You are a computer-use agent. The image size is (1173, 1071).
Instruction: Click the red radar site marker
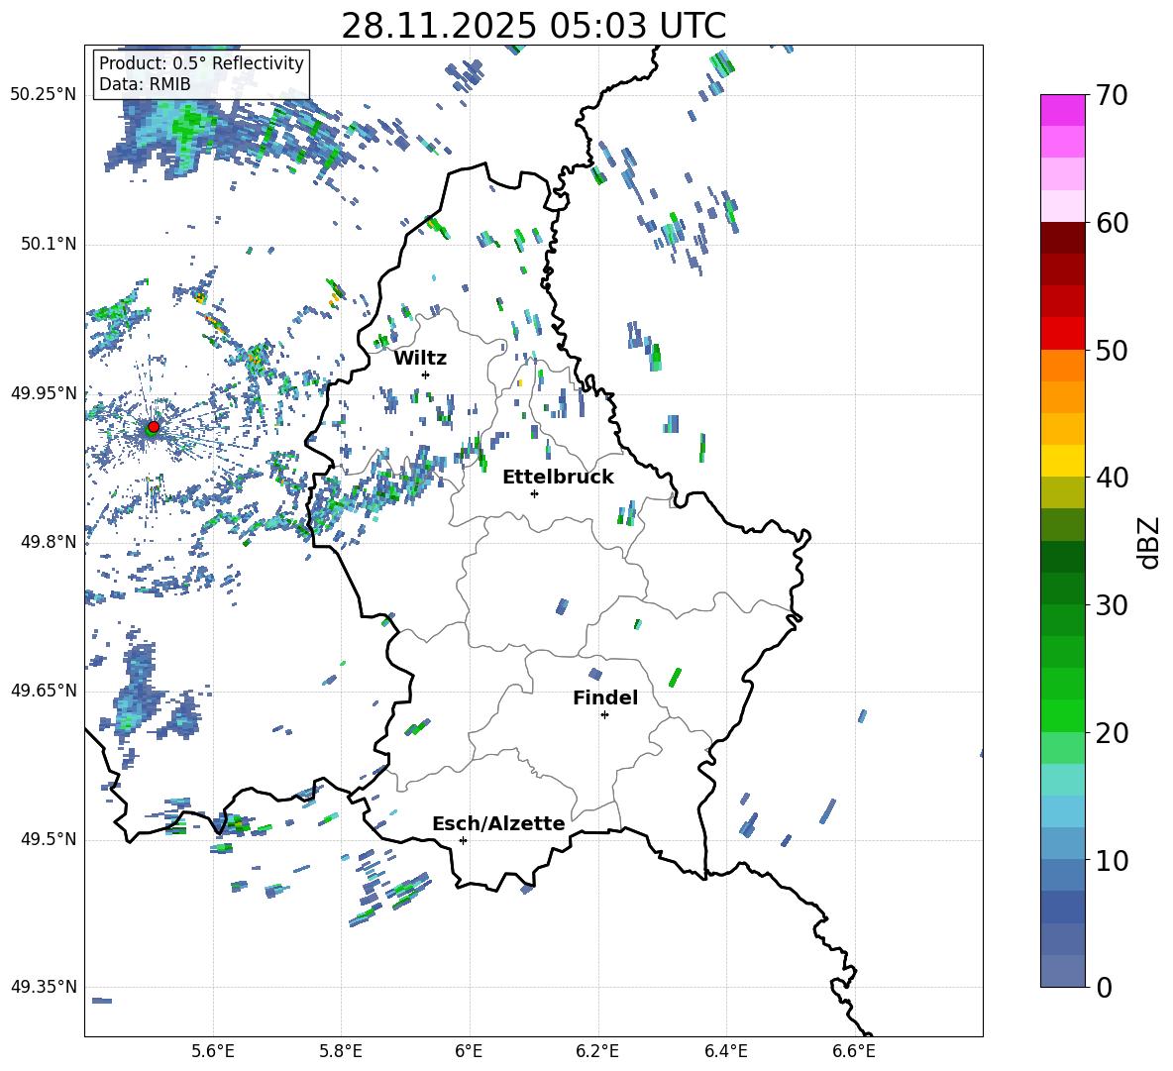[x=154, y=426]
